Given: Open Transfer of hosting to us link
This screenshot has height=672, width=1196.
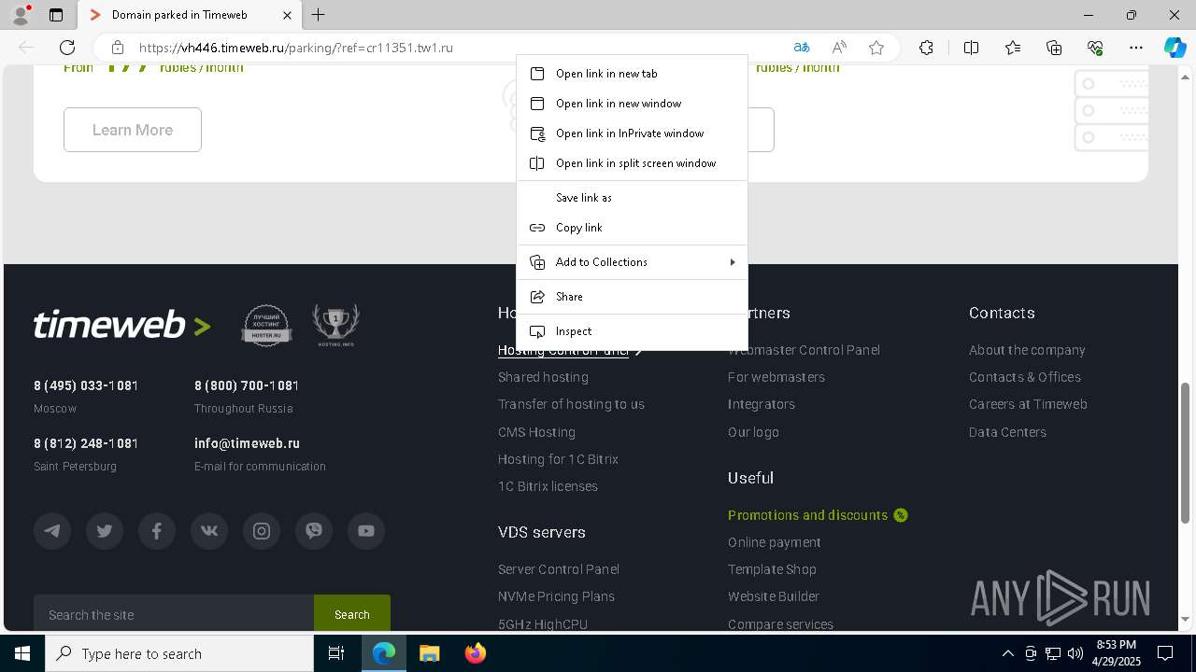Looking at the screenshot, I should click(x=571, y=404).
